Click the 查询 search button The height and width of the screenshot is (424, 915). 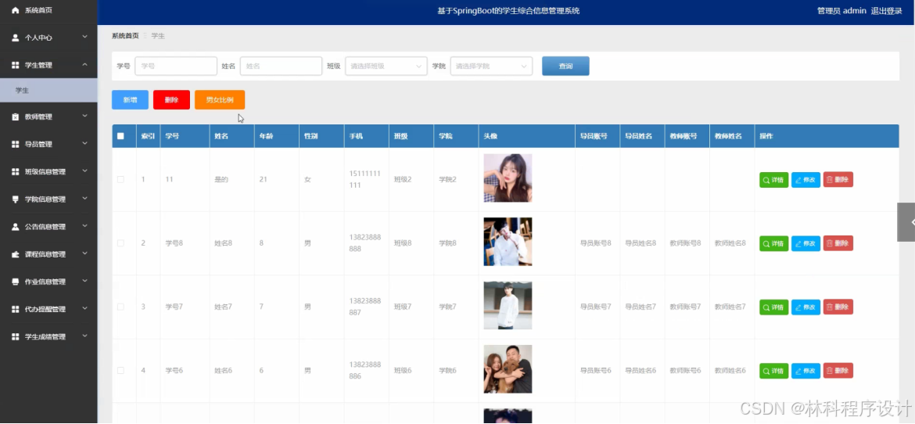pyautogui.click(x=565, y=66)
